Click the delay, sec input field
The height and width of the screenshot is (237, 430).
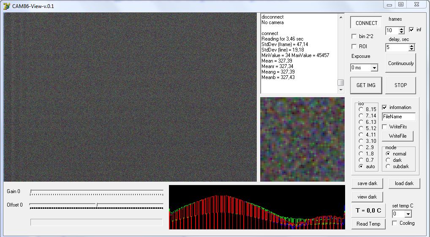[397, 47]
